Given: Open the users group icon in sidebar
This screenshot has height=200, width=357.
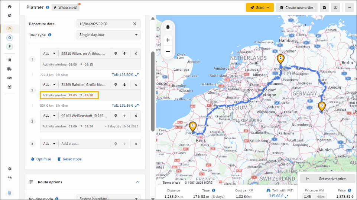Looking at the screenshot, I should tap(10, 87).
